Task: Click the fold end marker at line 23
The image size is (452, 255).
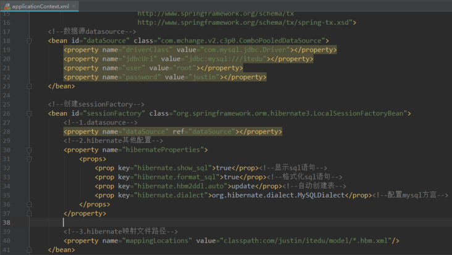Action: pos(29,86)
